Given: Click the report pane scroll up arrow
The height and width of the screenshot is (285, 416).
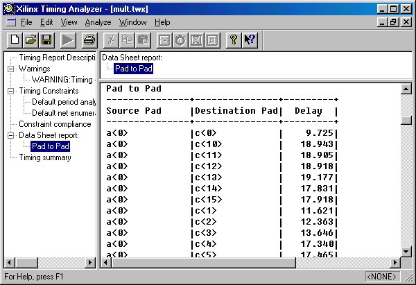Looking at the screenshot, I should point(406,89).
